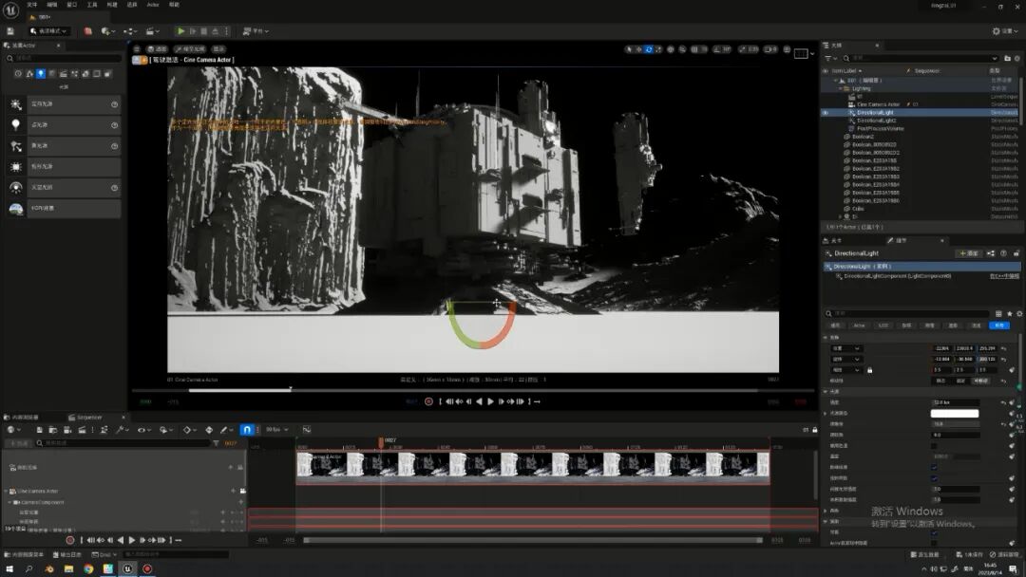Toggle the camera lock icon on Cine Camera Actor track
Image resolution: width=1026 pixels, height=577 pixels.
243,491
